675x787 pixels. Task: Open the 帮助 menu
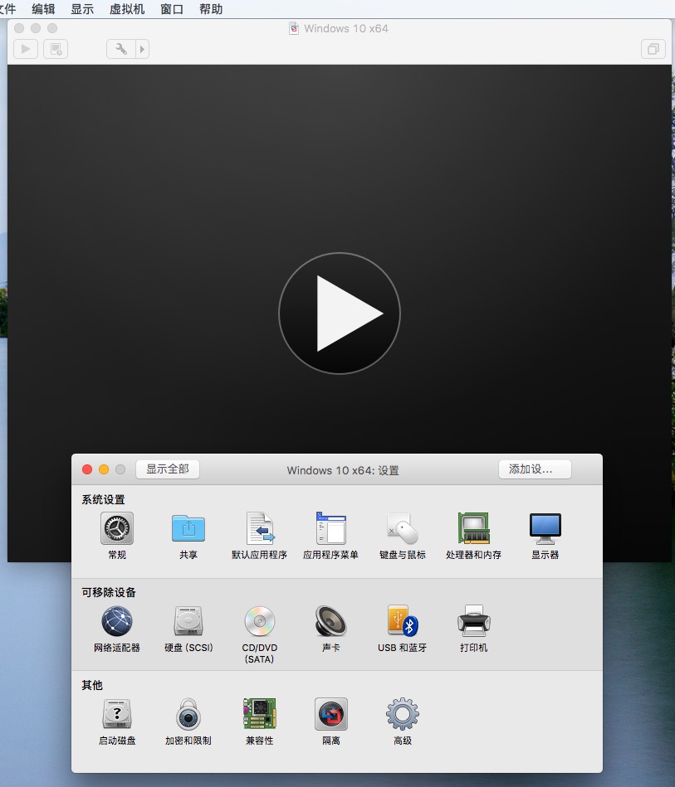click(x=211, y=9)
